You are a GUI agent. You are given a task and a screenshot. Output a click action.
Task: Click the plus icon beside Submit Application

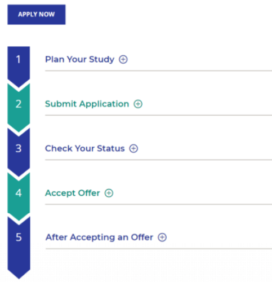[x=138, y=104]
